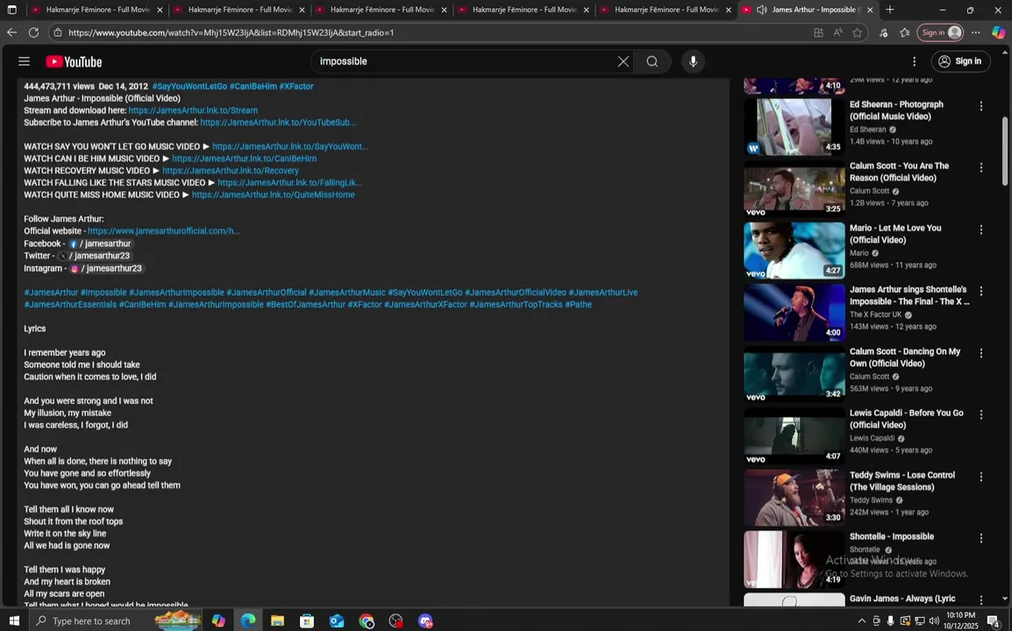Open Outlook from the taskbar
This screenshot has width=1012, height=631.
336,621
